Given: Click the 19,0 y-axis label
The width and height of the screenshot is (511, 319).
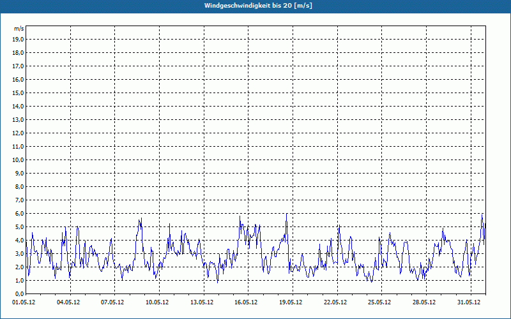Looking at the screenshot, I should 18,40.
